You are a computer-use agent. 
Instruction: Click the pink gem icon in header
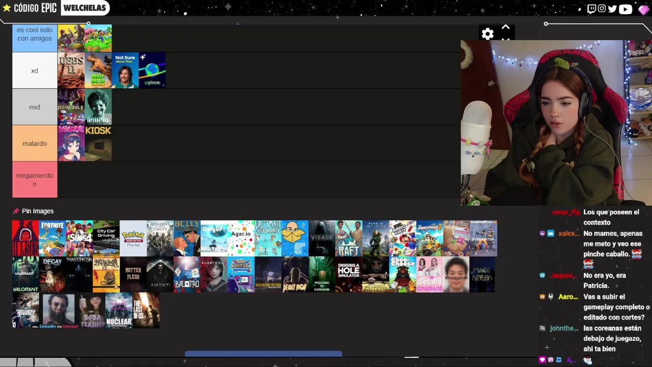tap(643, 9)
